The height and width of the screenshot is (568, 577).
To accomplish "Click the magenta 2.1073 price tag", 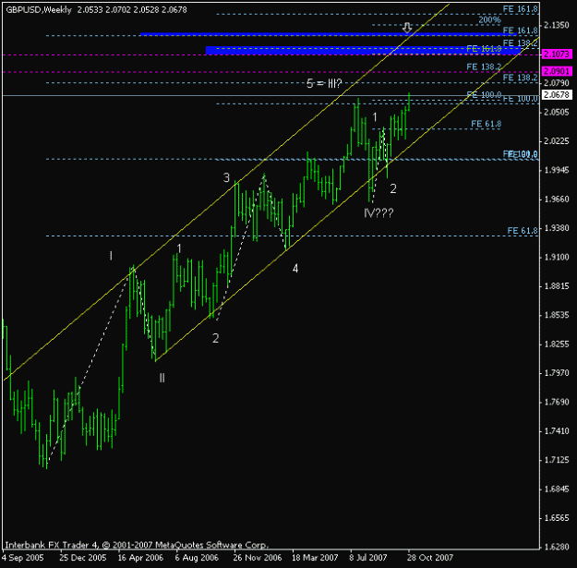I will 557,54.
